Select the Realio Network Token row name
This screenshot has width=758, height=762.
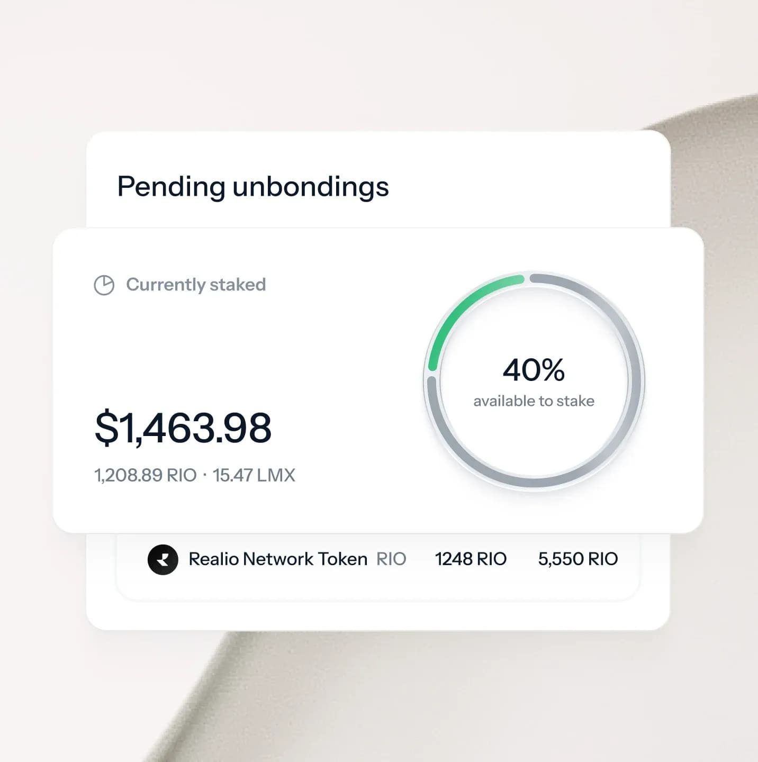(x=278, y=559)
